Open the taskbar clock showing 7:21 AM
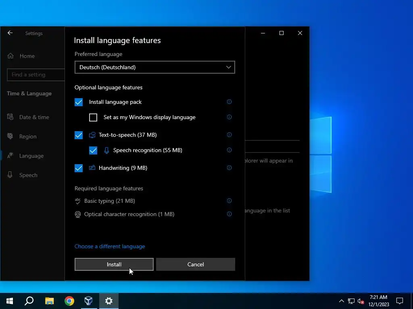 click(378, 301)
